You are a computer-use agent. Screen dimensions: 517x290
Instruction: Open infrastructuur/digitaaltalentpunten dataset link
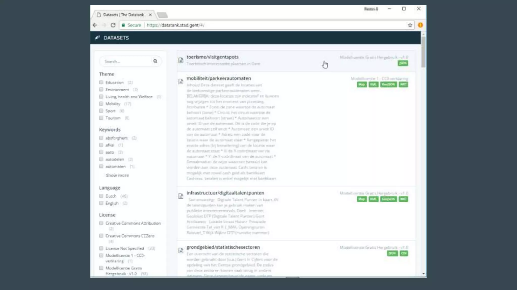point(225,193)
